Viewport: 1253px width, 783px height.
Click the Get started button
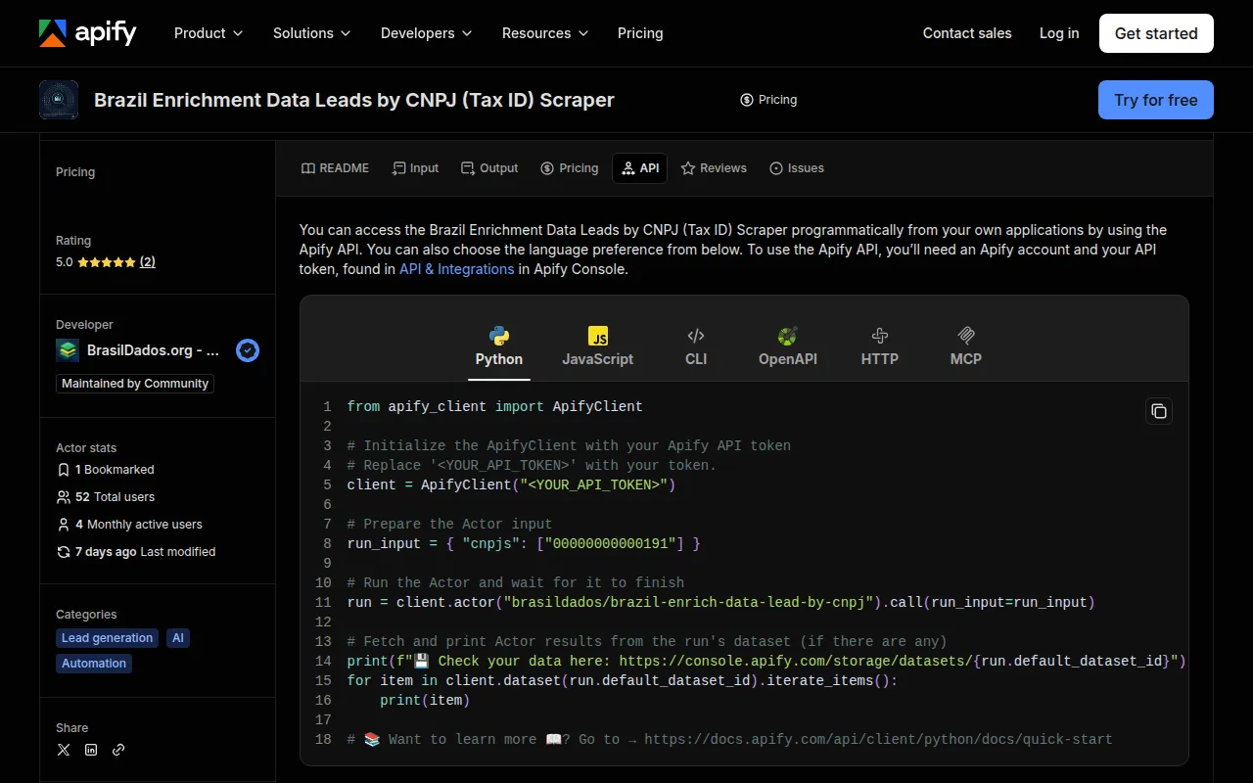click(x=1156, y=33)
